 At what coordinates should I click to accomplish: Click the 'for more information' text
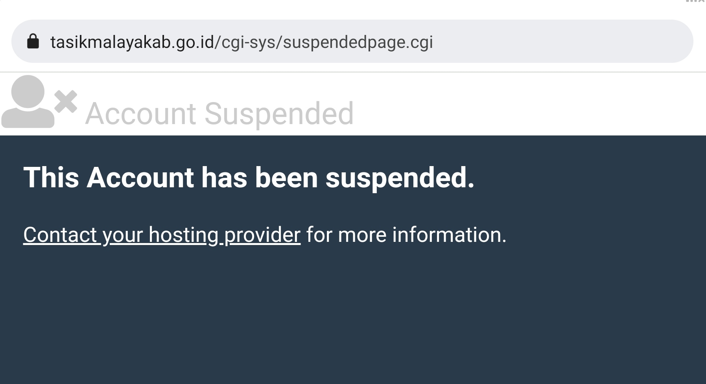[x=405, y=236]
